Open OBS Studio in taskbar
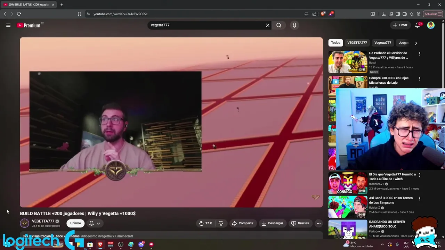 pyautogui.click(x=121, y=244)
